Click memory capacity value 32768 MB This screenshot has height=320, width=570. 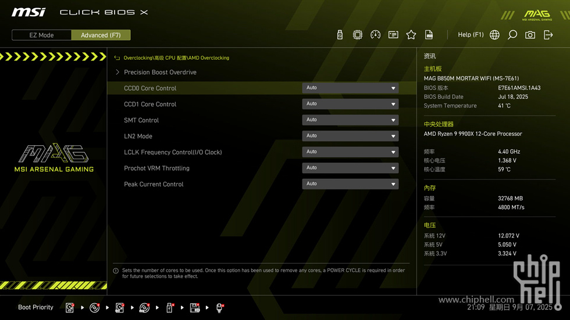pos(511,199)
